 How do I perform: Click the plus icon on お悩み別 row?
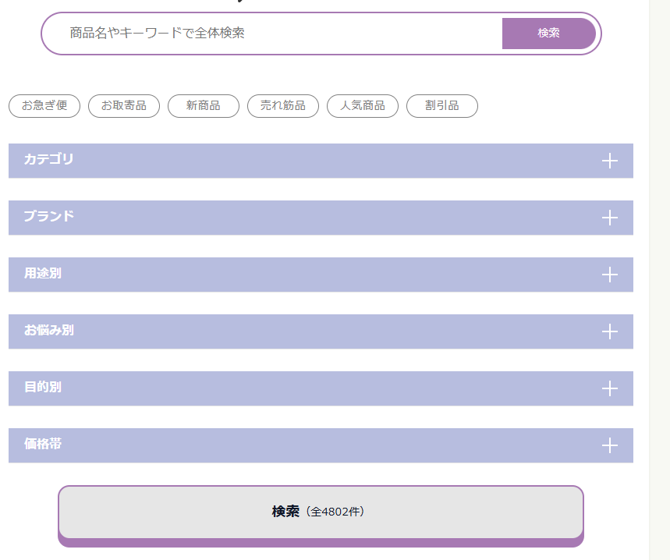pos(610,331)
